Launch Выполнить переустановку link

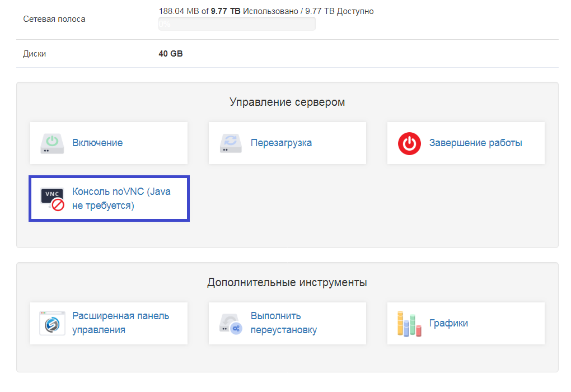(x=283, y=323)
